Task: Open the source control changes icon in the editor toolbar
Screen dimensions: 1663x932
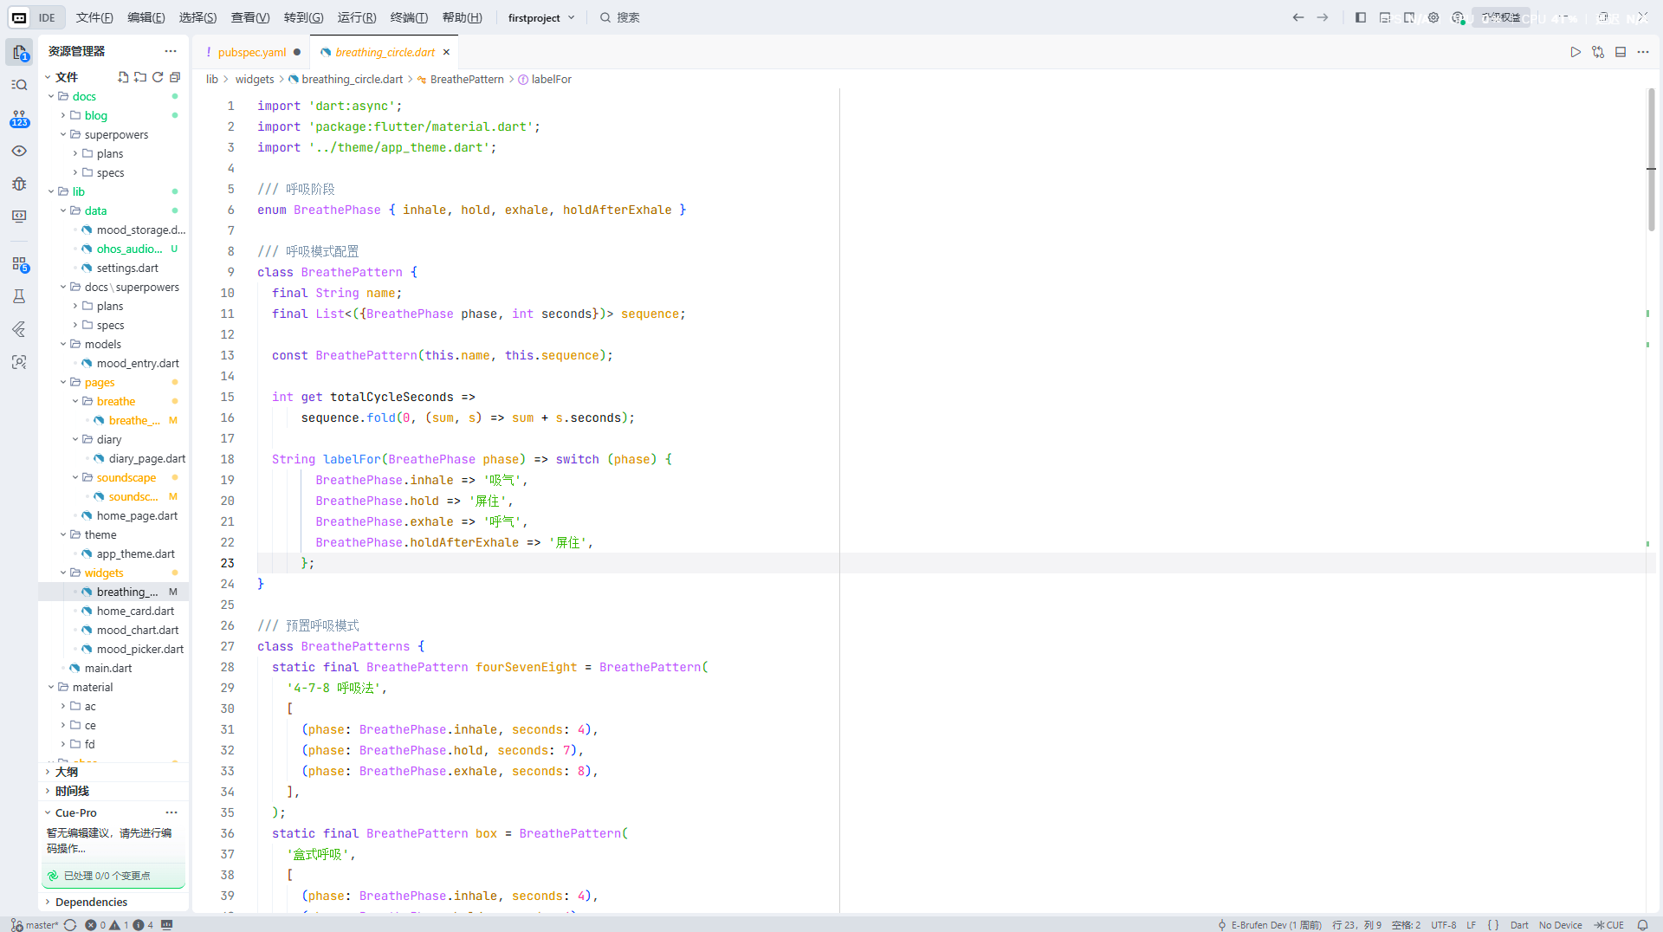Action: (1598, 52)
